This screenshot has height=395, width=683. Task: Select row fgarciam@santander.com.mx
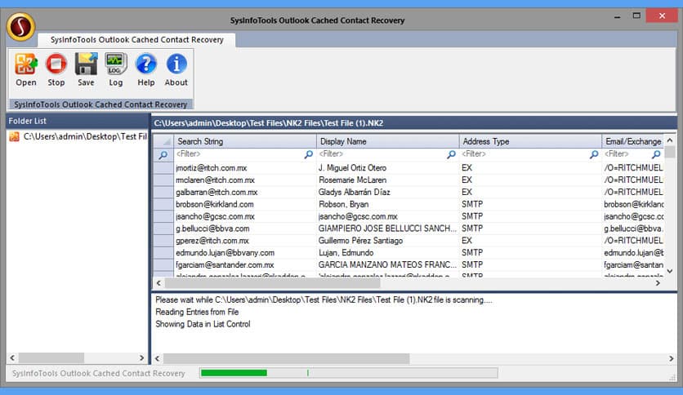click(408, 265)
